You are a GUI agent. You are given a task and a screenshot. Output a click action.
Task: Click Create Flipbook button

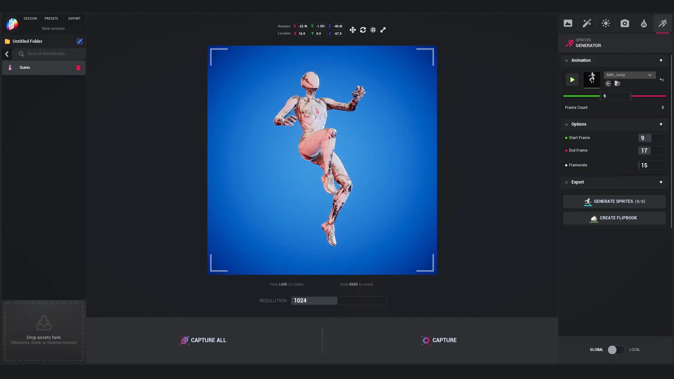pos(614,218)
